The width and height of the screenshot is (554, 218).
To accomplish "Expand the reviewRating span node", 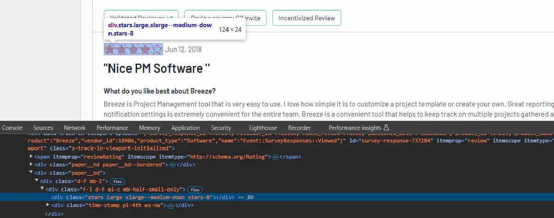I will (x=31, y=157).
